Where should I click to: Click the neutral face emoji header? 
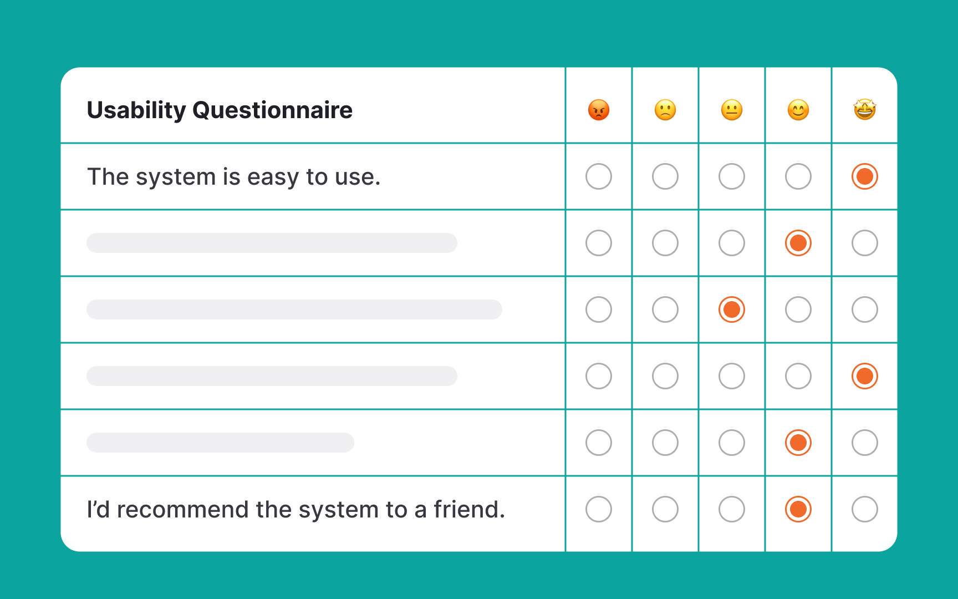pos(731,109)
